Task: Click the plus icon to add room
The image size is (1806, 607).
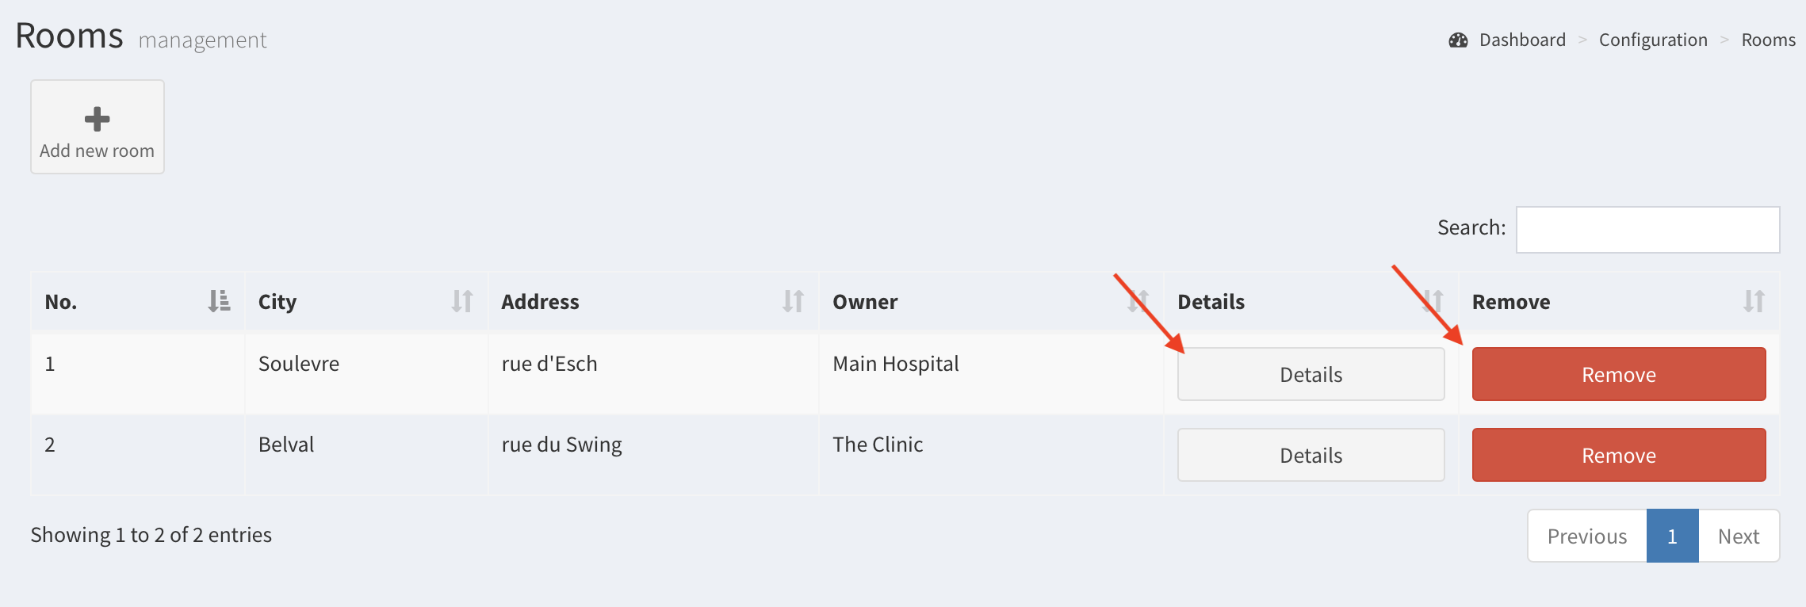Action: [x=97, y=120]
